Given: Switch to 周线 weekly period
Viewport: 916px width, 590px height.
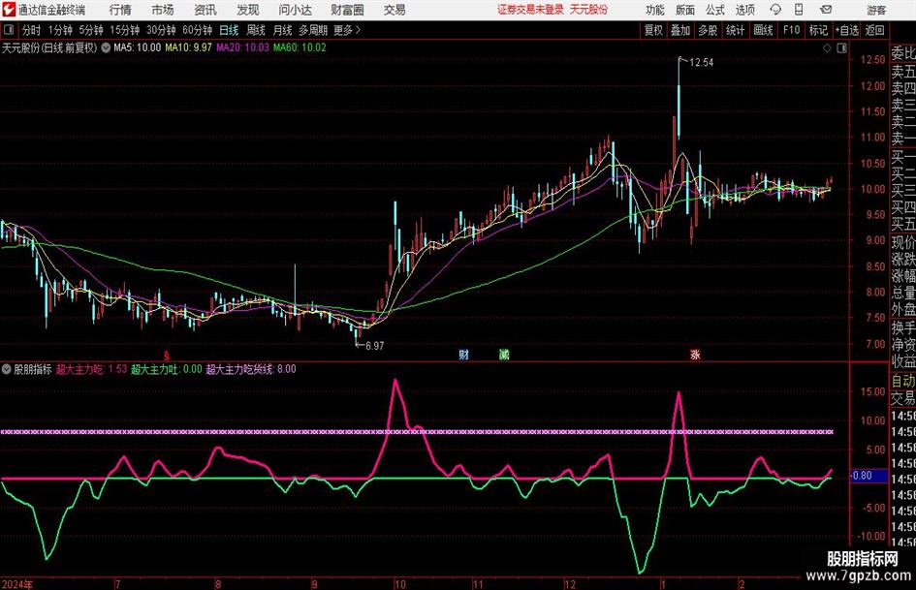Looking at the screenshot, I should tap(256, 30).
